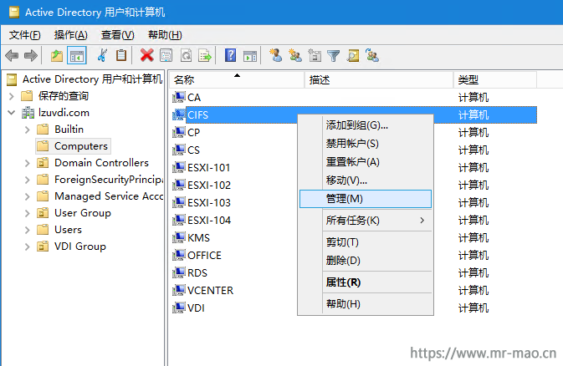Expand the Managed Service Accounts node
Viewport: 563px width, 366px height.
coord(28,196)
